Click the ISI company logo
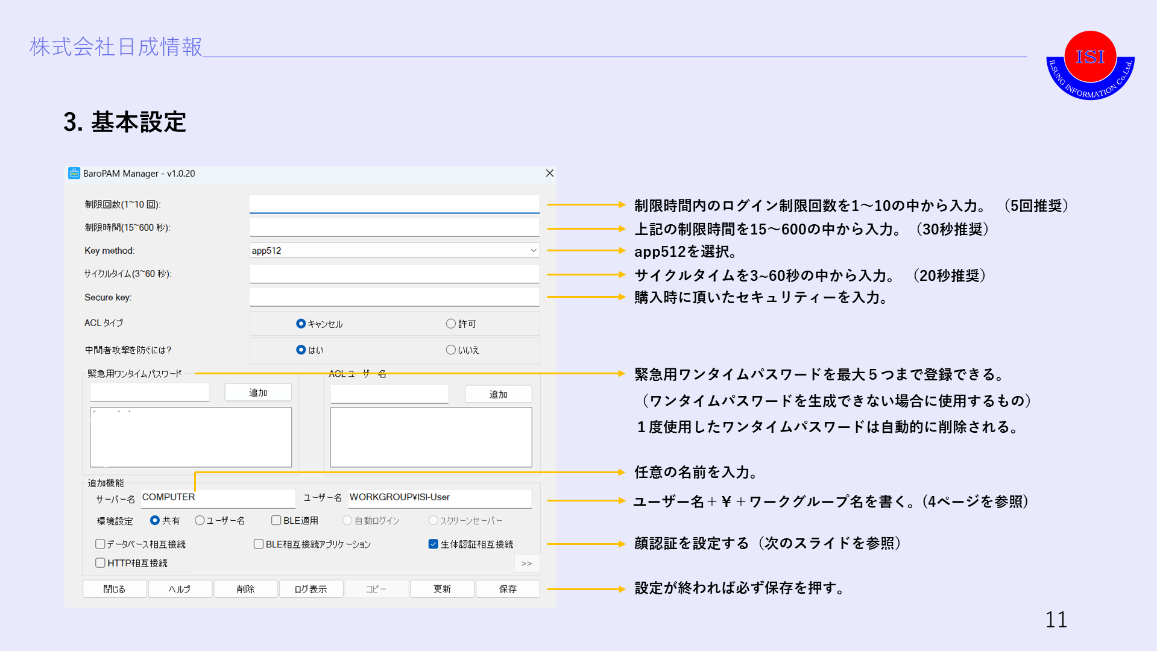 (x=1090, y=65)
